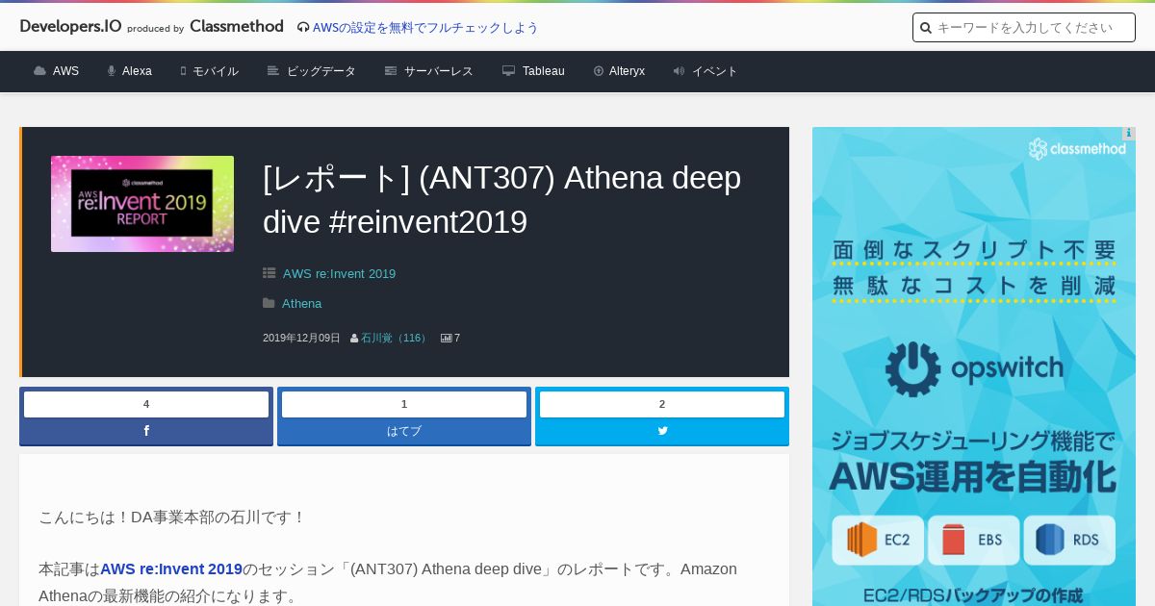Viewport: 1155px width, 606px height.
Task: Open the Alexa navigation menu item
Action: click(x=137, y=71)
